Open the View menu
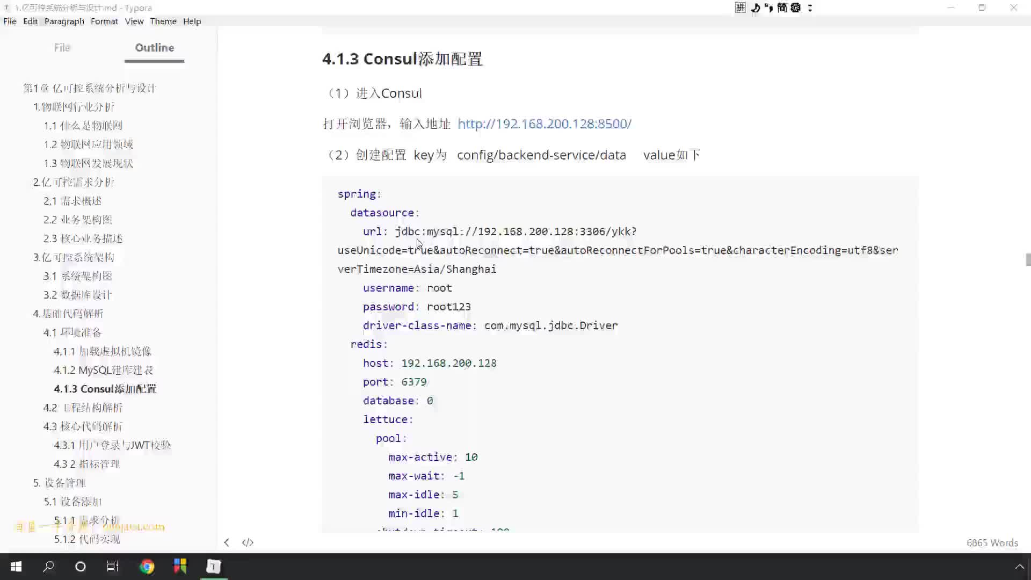Viewport: 1031px width, 580px height. tap(134, 21)
